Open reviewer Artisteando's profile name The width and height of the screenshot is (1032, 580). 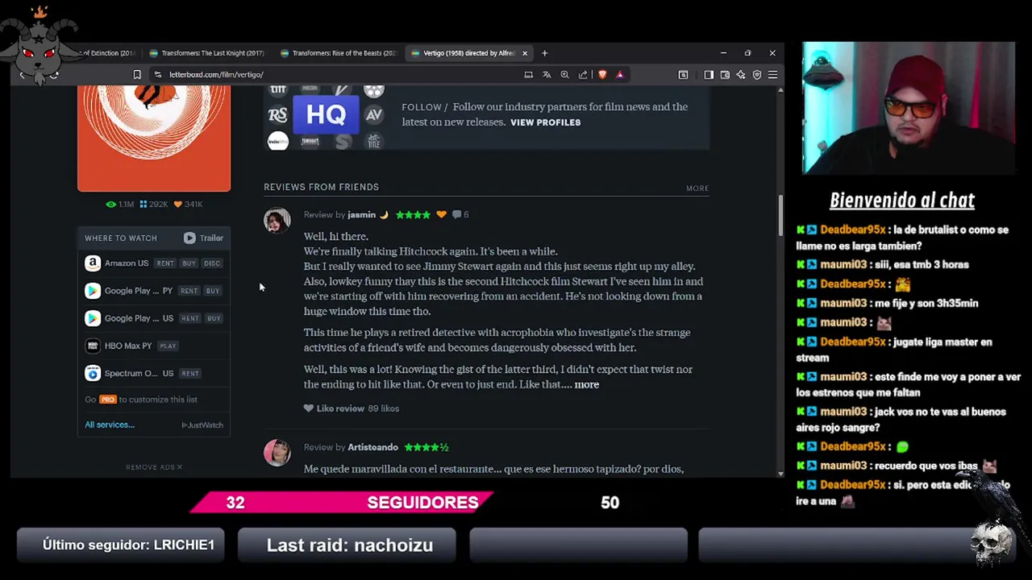[x=372, y=447]
